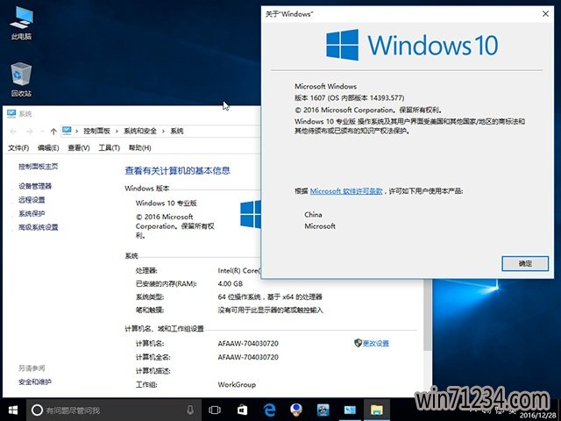Open Task View from the taskbar
This screenshot has width=561, height=421.
215,410
